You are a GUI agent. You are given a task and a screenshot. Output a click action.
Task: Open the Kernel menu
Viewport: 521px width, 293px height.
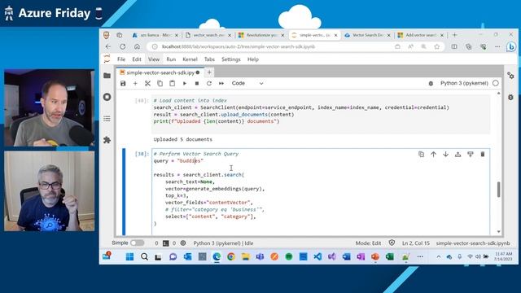tap(190, 59)
